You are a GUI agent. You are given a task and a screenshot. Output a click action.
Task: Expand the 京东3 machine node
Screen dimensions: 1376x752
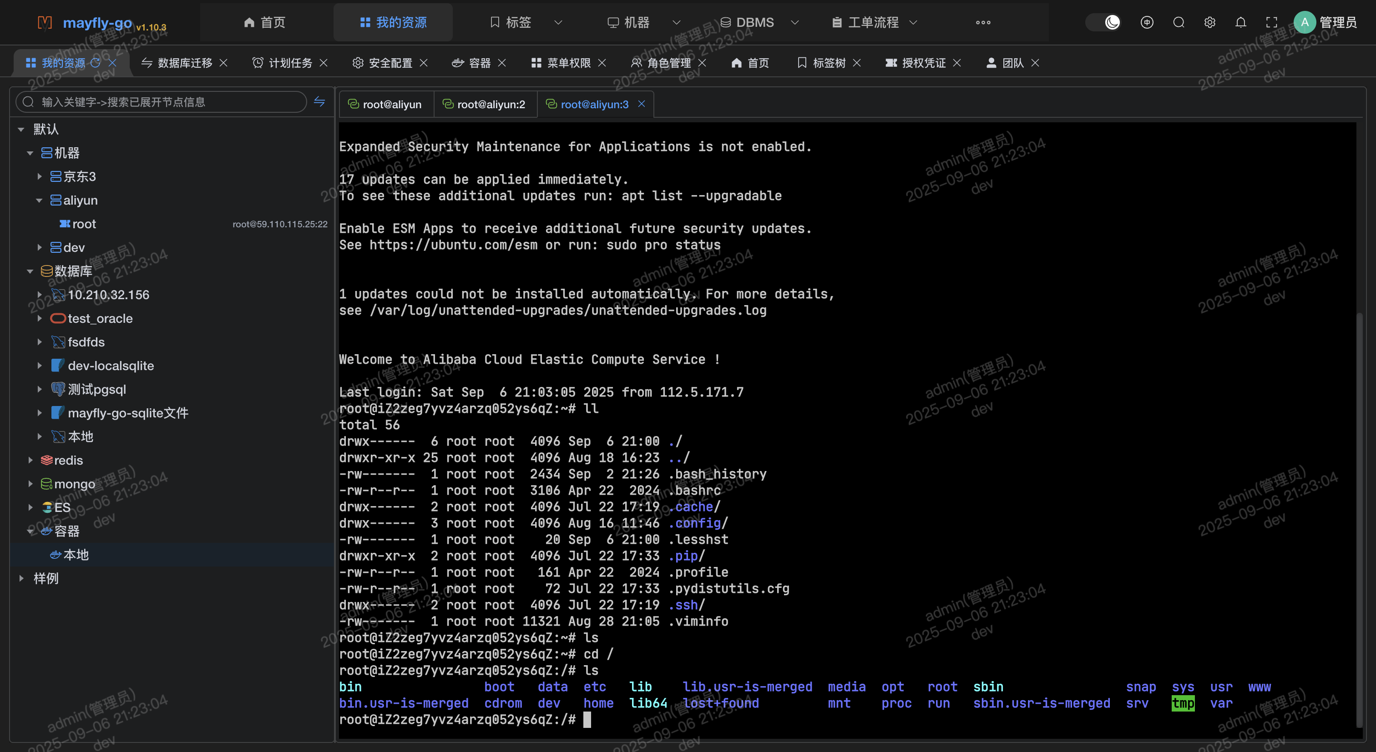(40, 177)
